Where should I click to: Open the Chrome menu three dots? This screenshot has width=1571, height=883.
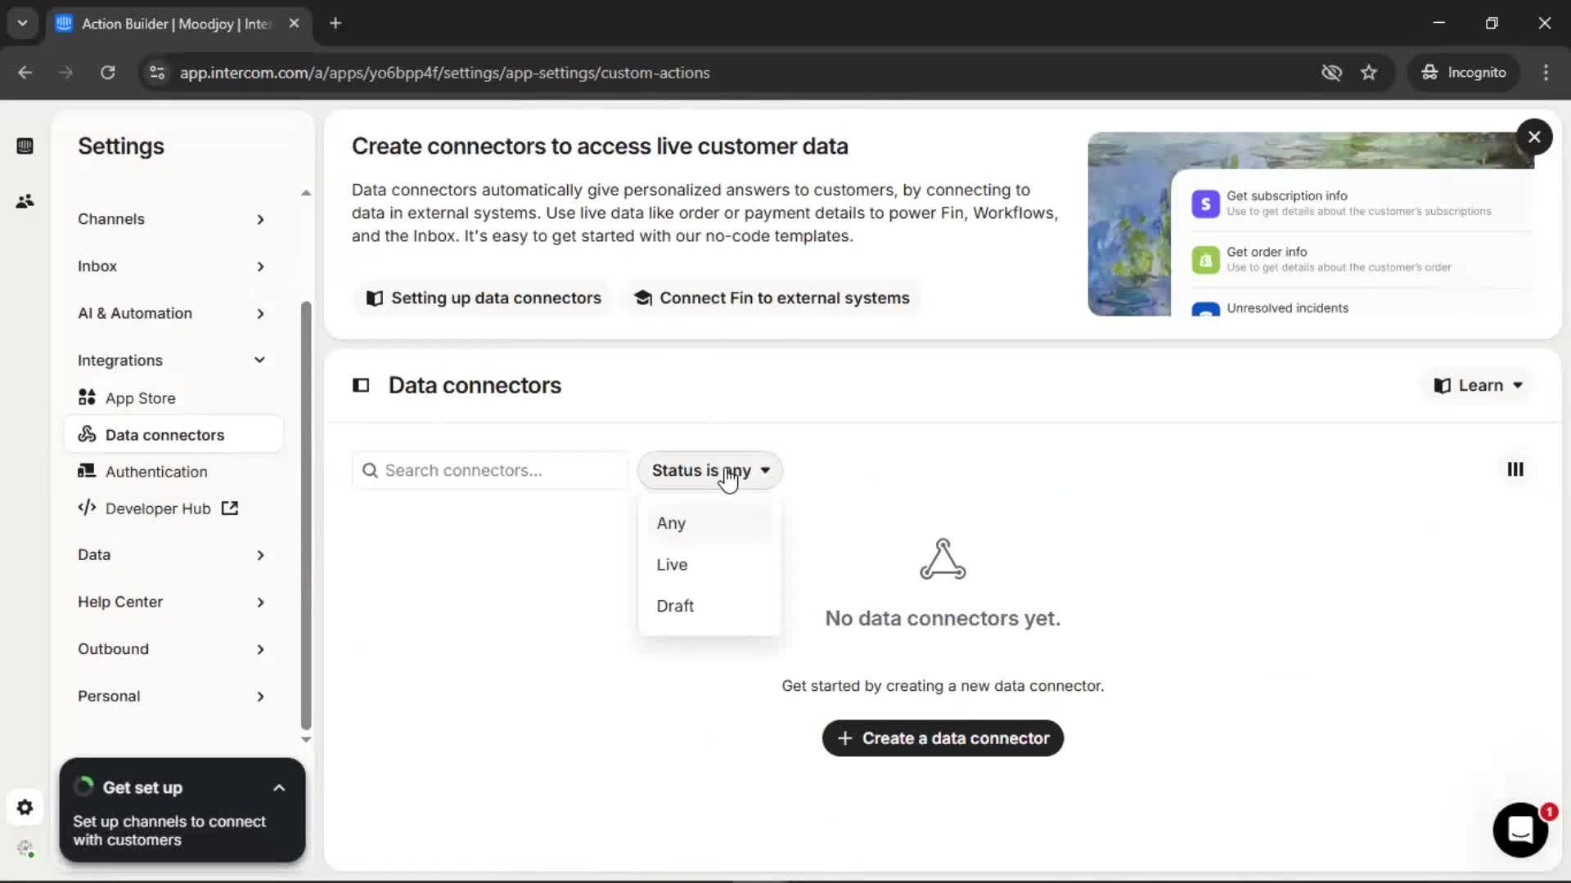[x=1546, y=73]
